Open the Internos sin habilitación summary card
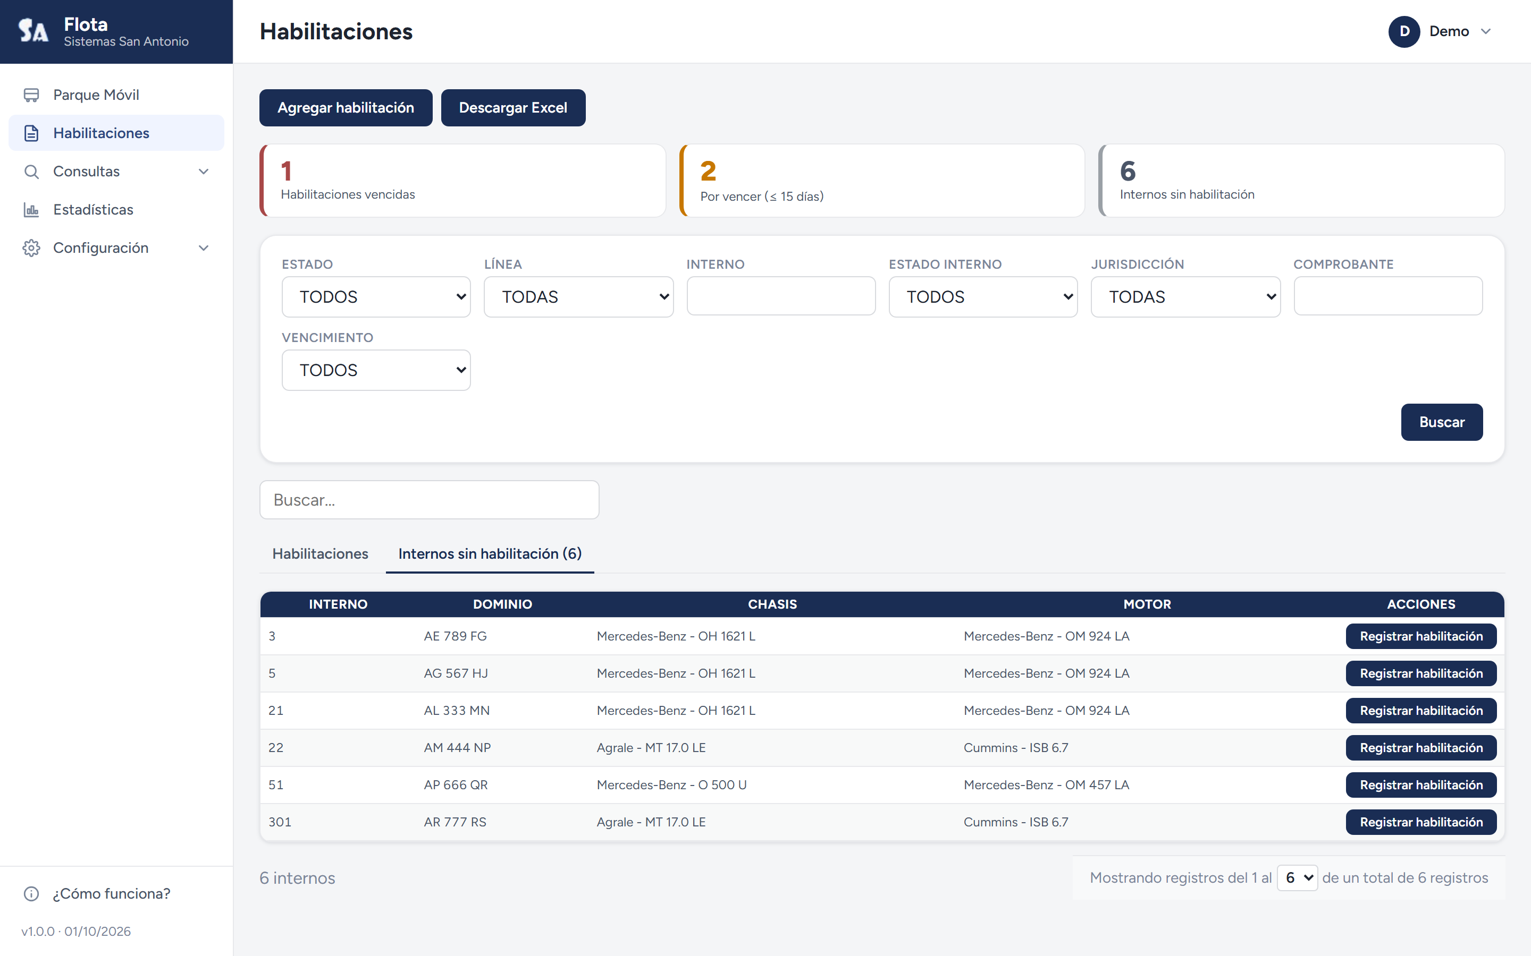The width and height of the screenshot is (1531, 956). pos(1301,181)
